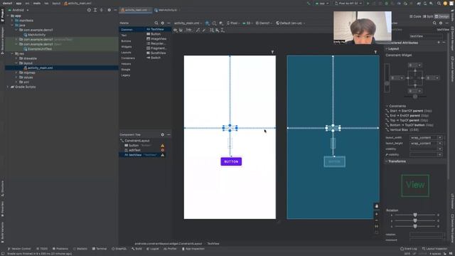Open the default margins 0dp dropdown
Image resolution: width=455 pixels, height=256 pixels.
point(188,30)
